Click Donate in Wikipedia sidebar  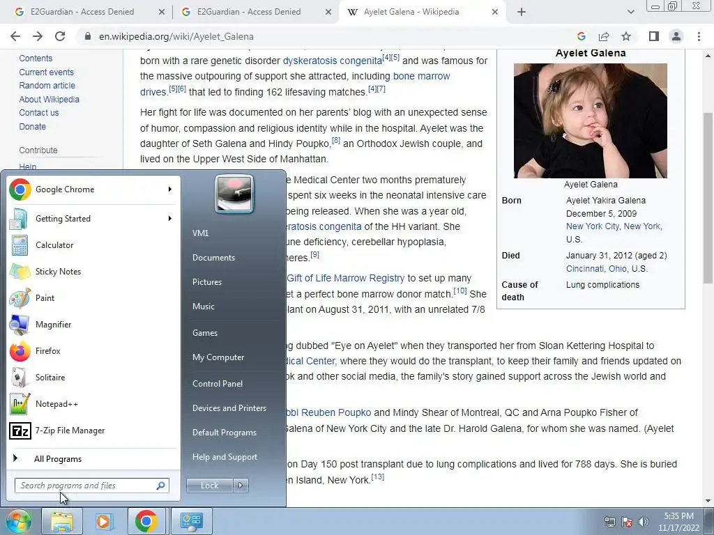[32, 127]
